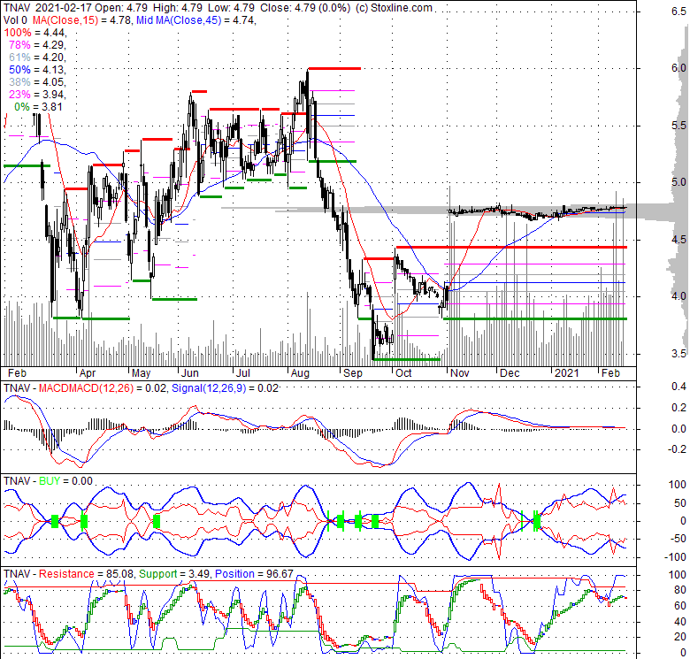Click the 'Jul' month label on time axis
The height and width of the screenshot is (659, 690).
tap(243, 373)
